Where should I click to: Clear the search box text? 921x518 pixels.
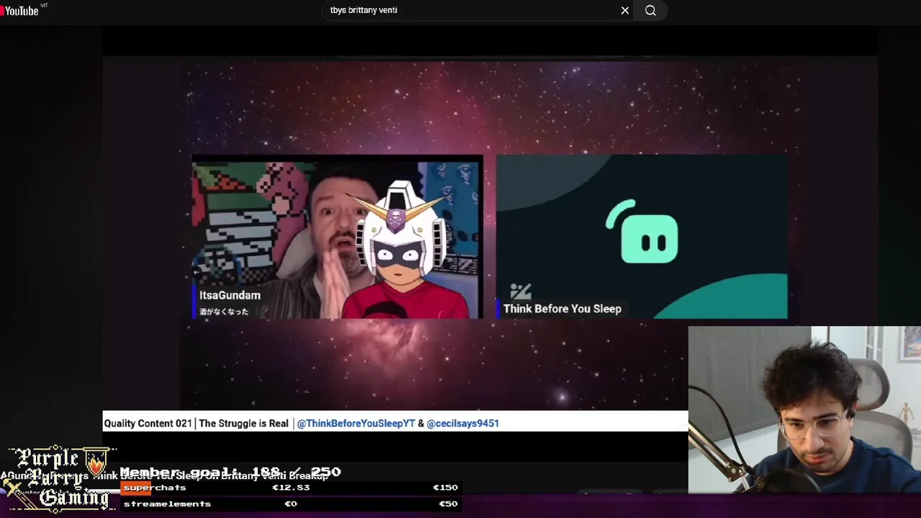(625, 10)
